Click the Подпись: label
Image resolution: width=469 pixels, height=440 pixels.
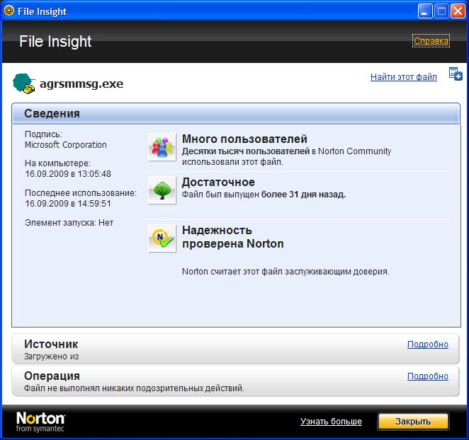43,134
